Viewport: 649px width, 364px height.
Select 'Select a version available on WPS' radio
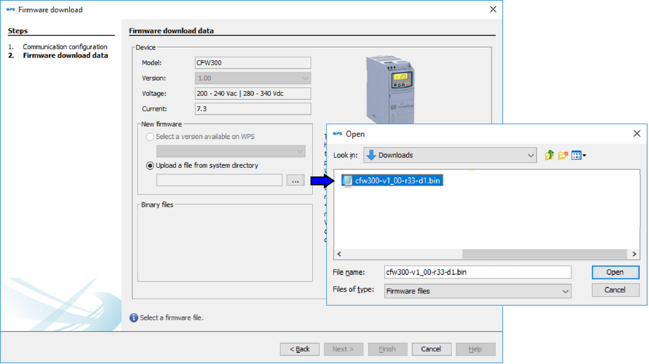click(150, 136)
